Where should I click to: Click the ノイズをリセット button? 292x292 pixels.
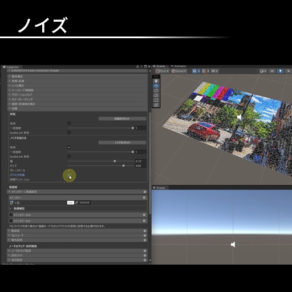(122, 143)
